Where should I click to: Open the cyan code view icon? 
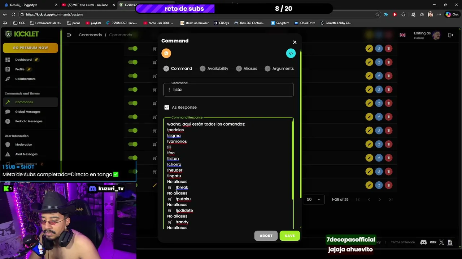(291, 53)
